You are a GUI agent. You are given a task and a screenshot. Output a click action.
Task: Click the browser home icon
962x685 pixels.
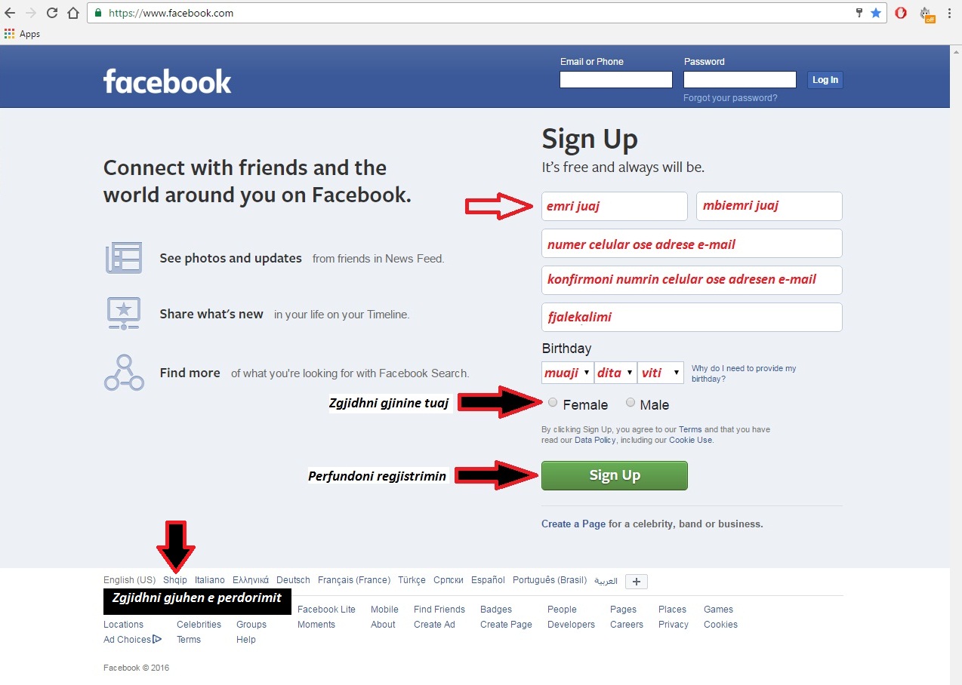click(73, 13)
